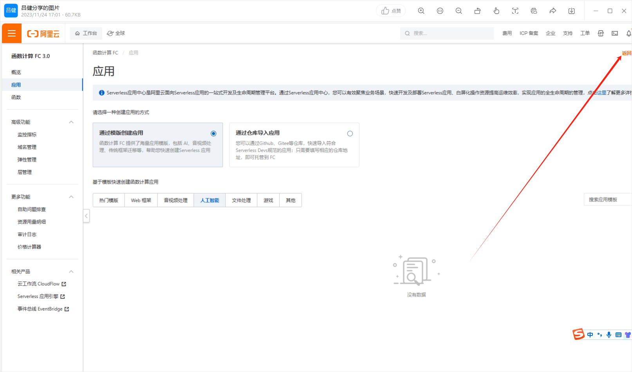Open the ICP 备案 menu
The height and width of the screenshot is (372, 632).
(x=529, y=33)
